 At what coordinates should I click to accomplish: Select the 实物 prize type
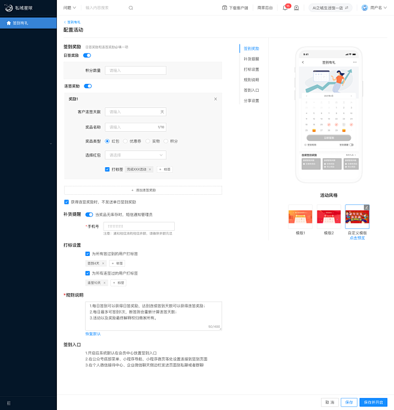tap(148, 141)
